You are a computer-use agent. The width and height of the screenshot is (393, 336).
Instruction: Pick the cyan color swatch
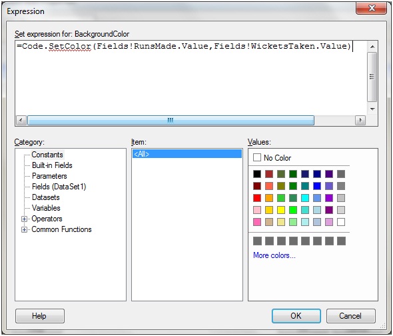tap(305, 198)
